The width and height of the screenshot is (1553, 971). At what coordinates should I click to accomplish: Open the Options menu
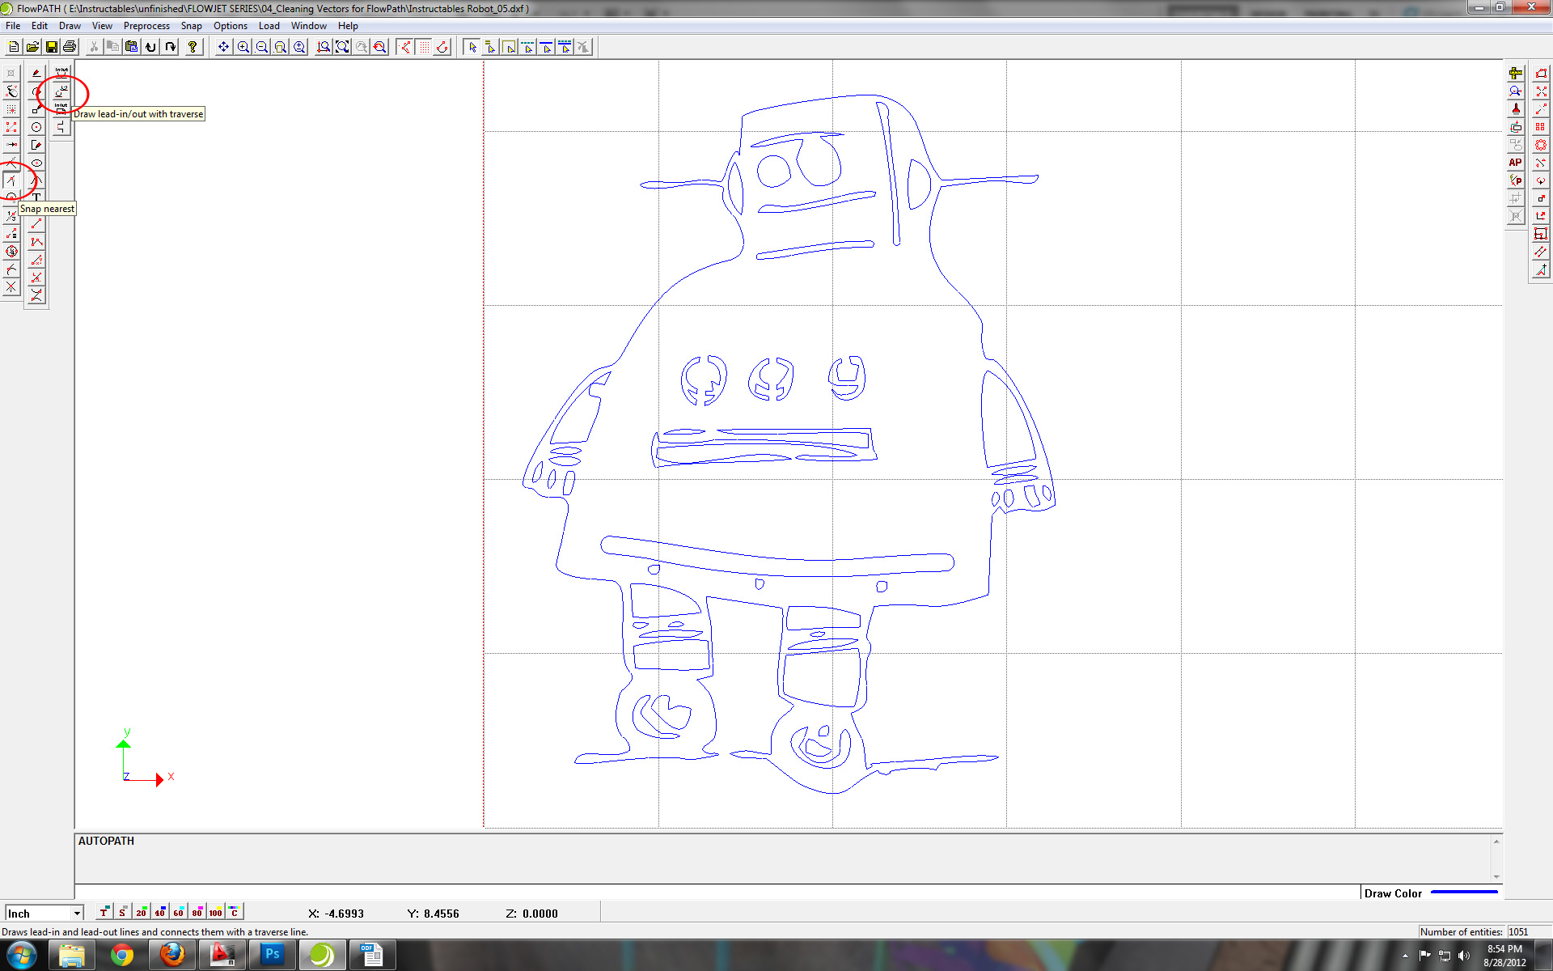pyautogui.click(x=230, y=26)
